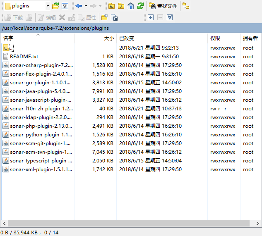
Task: Click date 2018/6/15 星期五 14:50:04
Action: (x=150, y=161)
